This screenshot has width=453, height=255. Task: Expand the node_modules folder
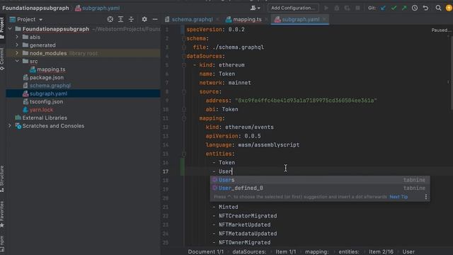click(17, 53)
